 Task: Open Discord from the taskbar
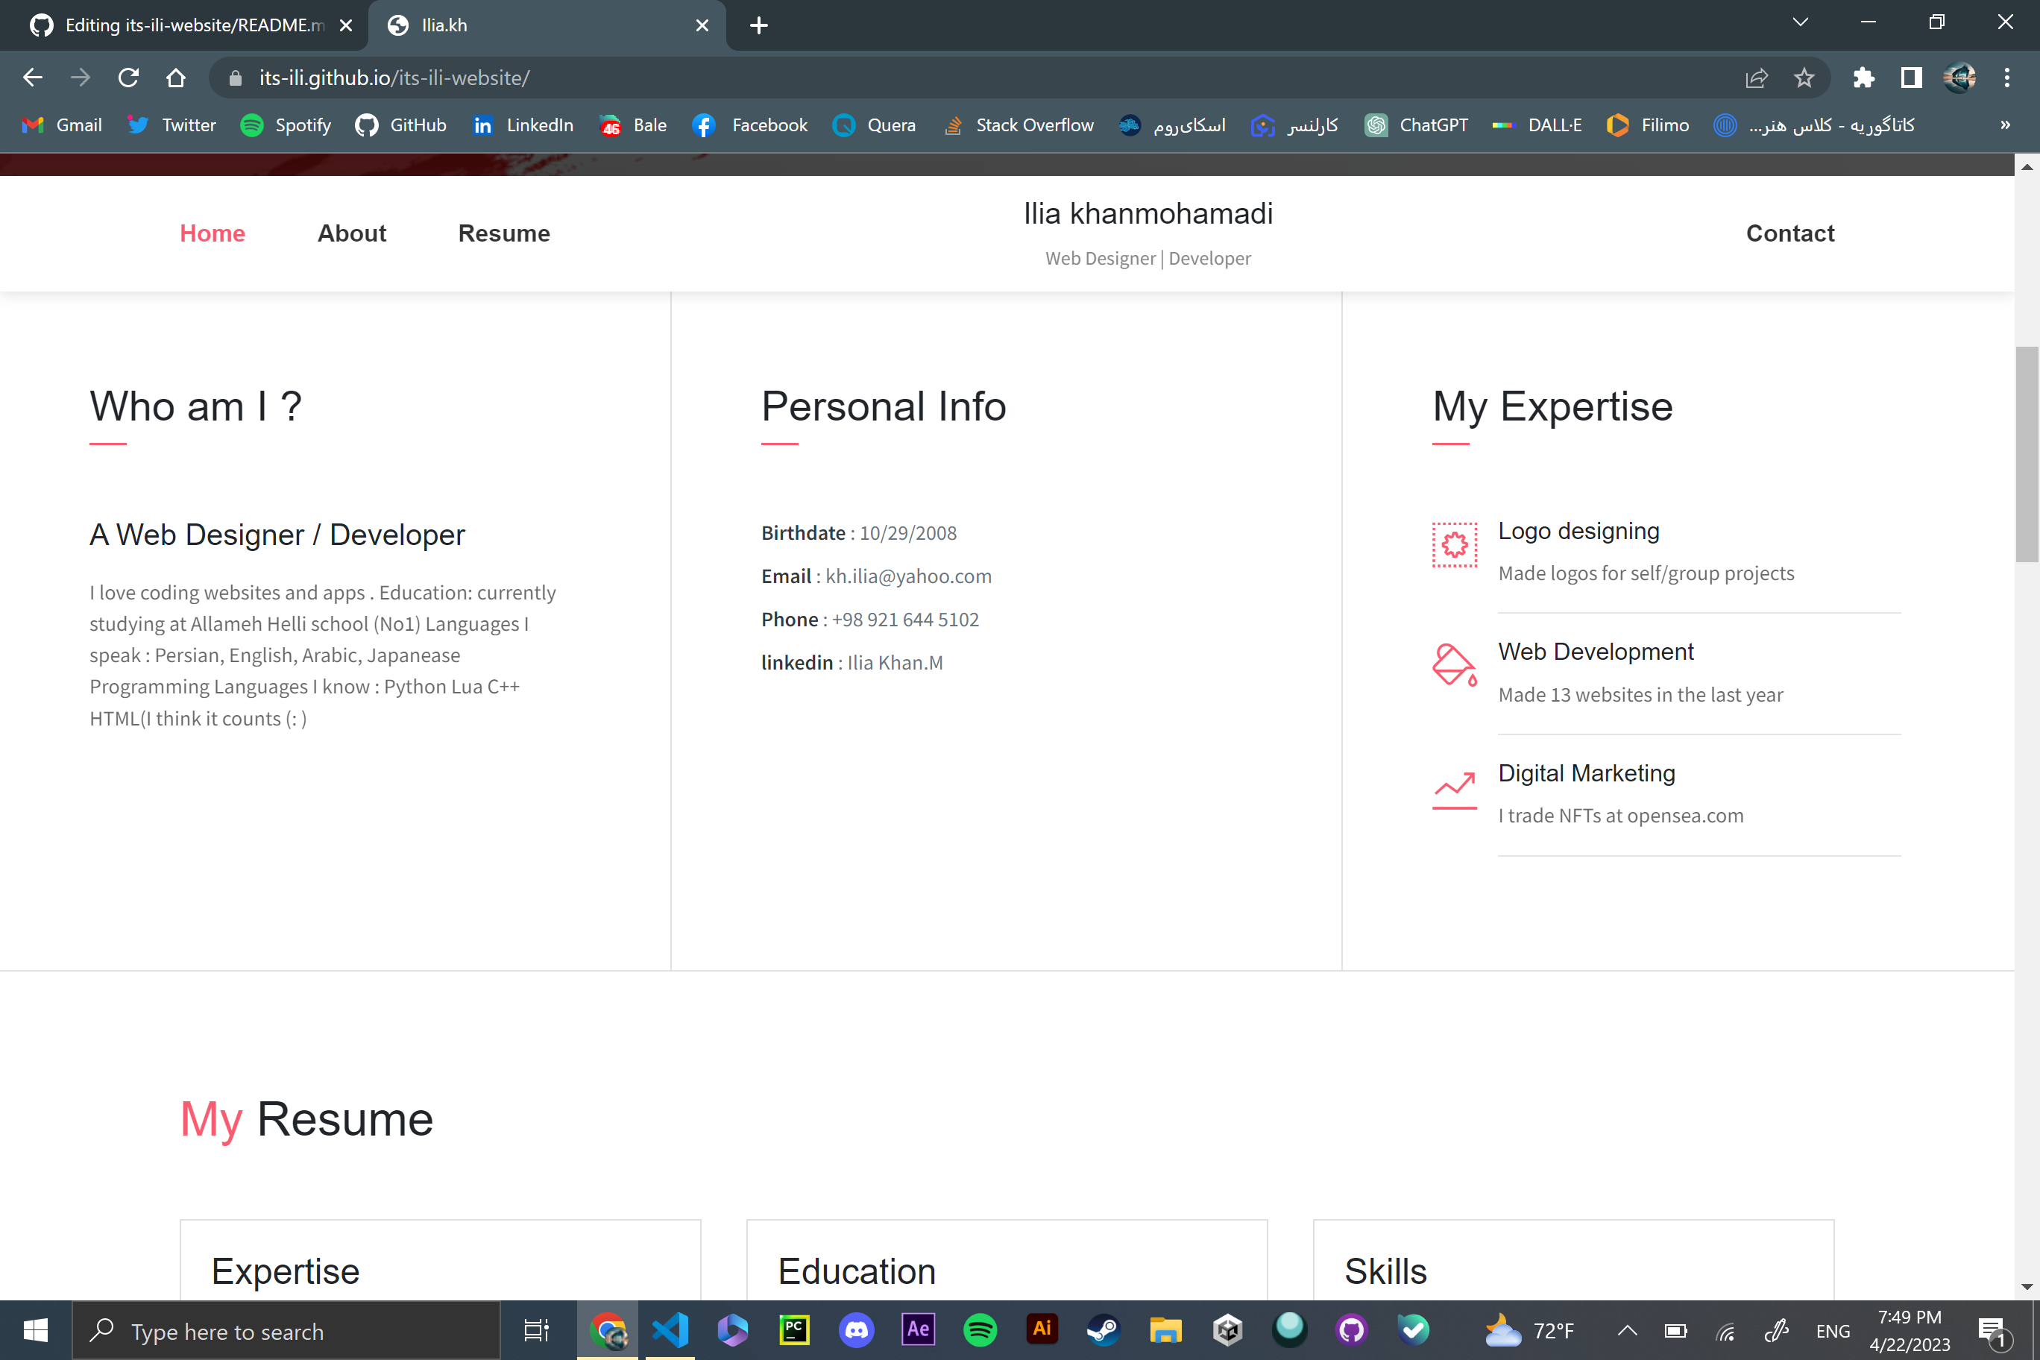856,1329
